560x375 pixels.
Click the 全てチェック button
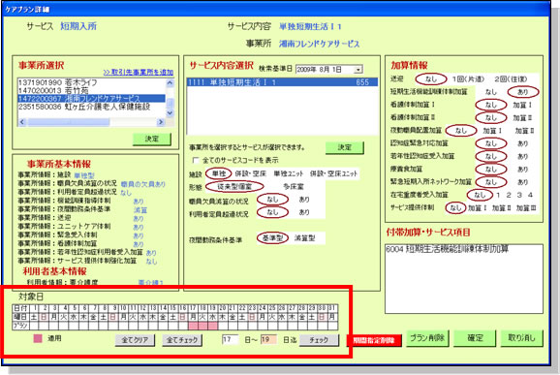tap(182, 340)
